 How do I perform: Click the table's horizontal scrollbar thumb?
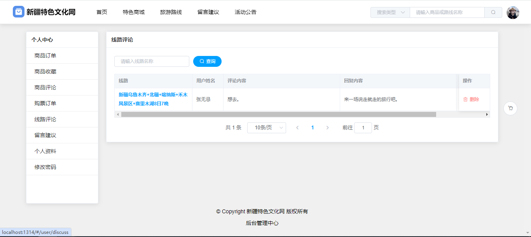click(x=278, y=115)
